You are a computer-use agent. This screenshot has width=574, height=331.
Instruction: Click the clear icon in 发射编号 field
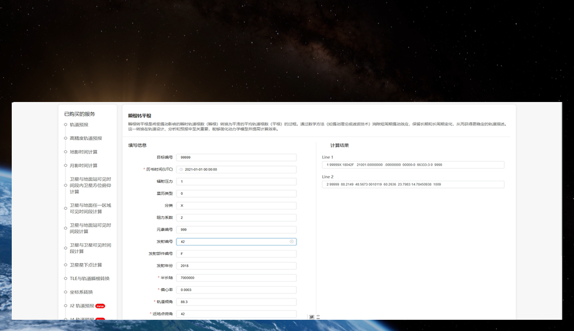click(291, 241)
